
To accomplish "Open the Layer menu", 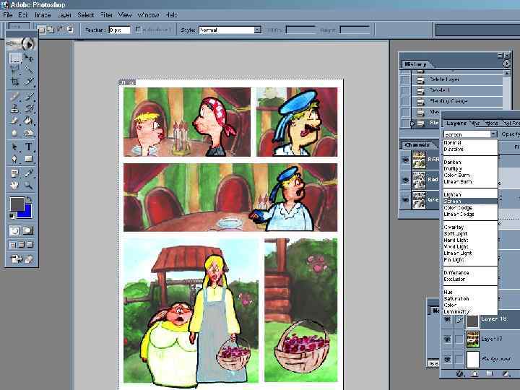I will click(64, 15).
